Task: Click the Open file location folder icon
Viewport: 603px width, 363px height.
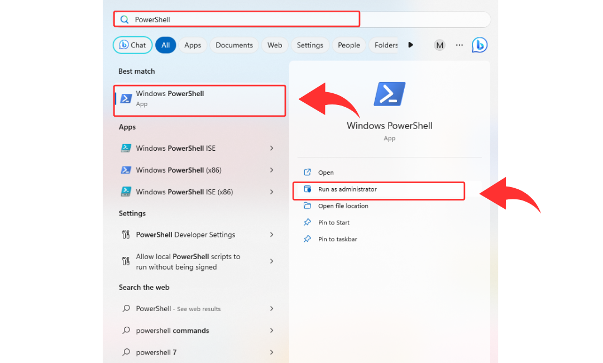Action: 307,206
